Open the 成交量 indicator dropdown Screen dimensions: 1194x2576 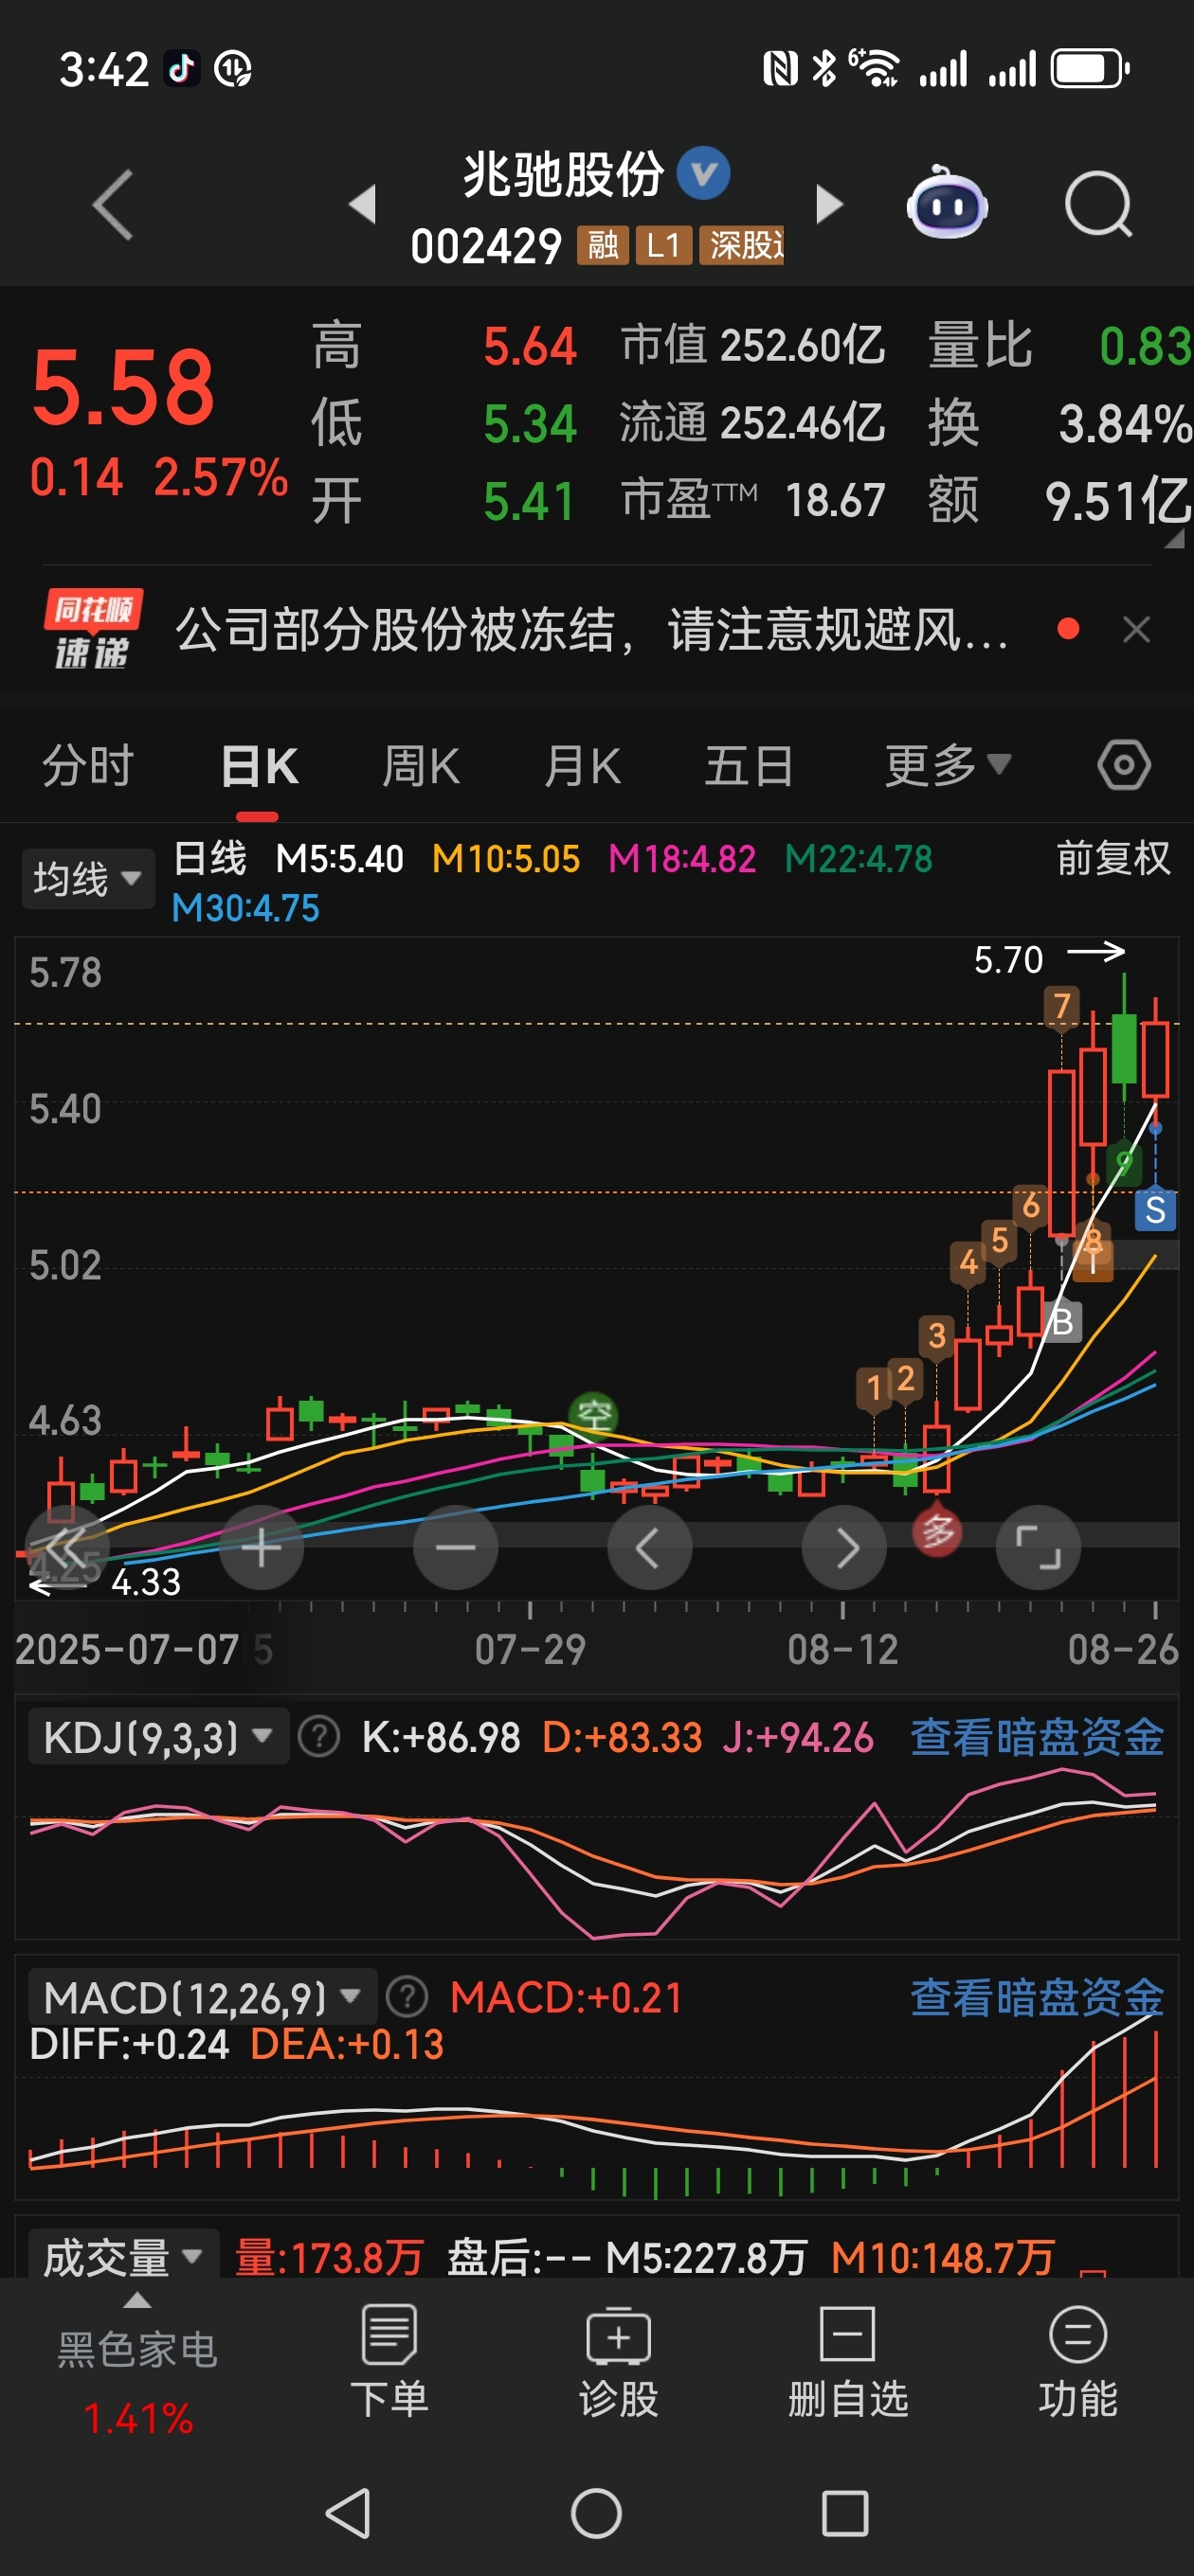(124, 2257)
